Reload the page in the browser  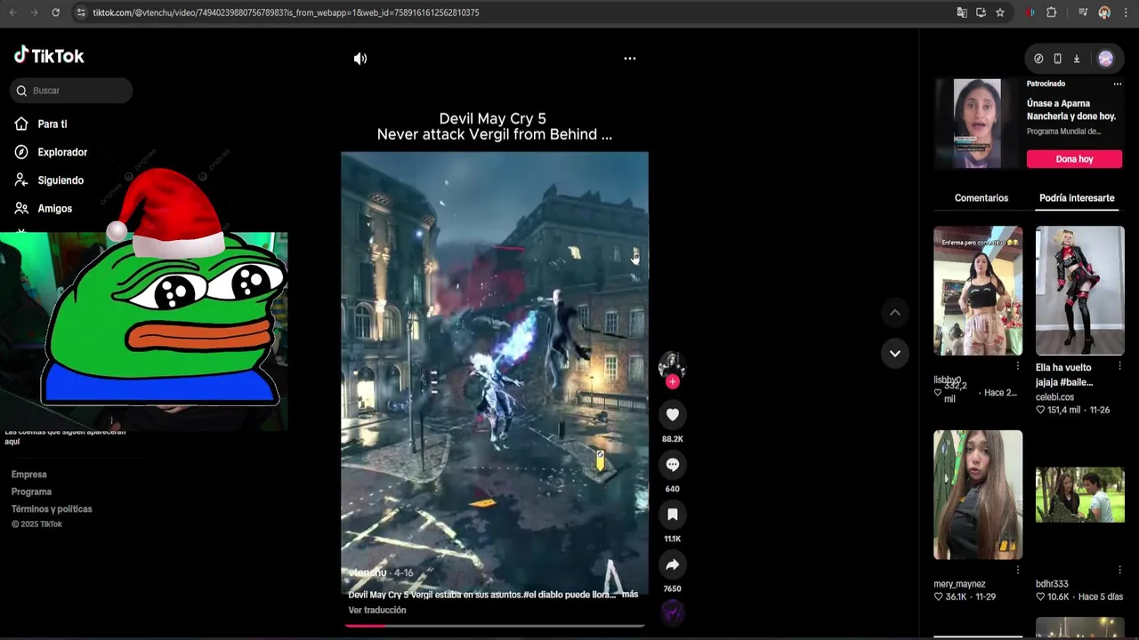(55, 12)
